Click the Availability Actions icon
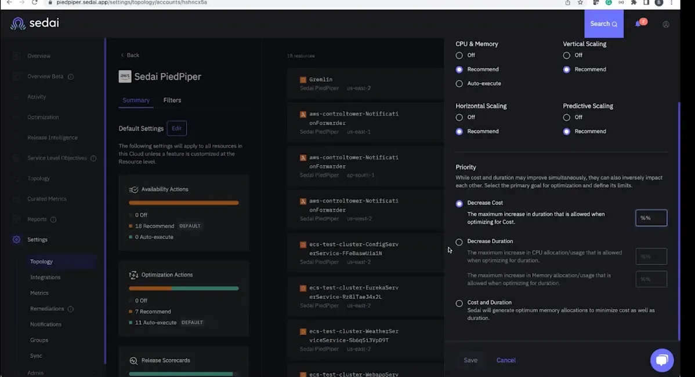Screen dimensions: 695x377 coord(133,189)
